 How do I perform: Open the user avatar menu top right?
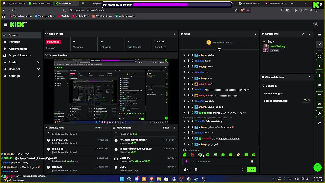[x=316, y=24]
